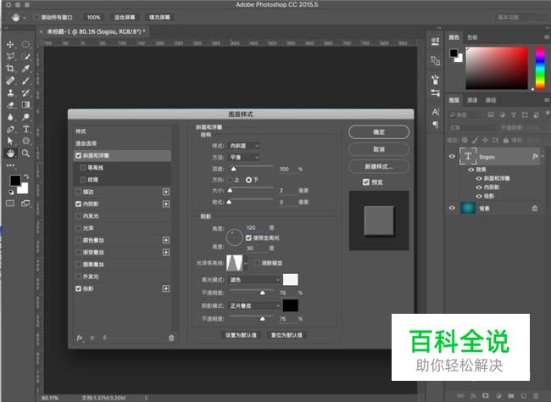Click the 新建样式... button
The image size is (551, 402).
pyautogui.click(x=379, y=166)
